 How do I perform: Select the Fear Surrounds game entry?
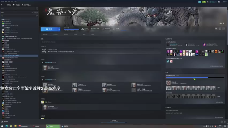[x=10, y=75]
